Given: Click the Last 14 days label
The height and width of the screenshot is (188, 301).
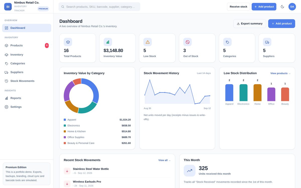Looking at the screenshot, I should pyautogui.click(x=204, y=73).
